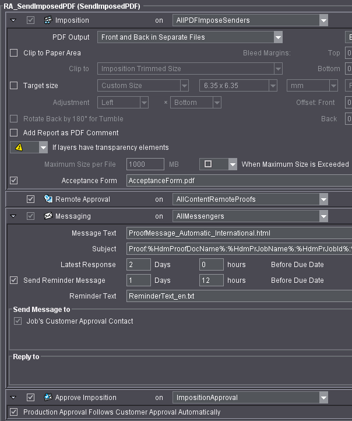Click the Latest Response Days field

[138, 265]
